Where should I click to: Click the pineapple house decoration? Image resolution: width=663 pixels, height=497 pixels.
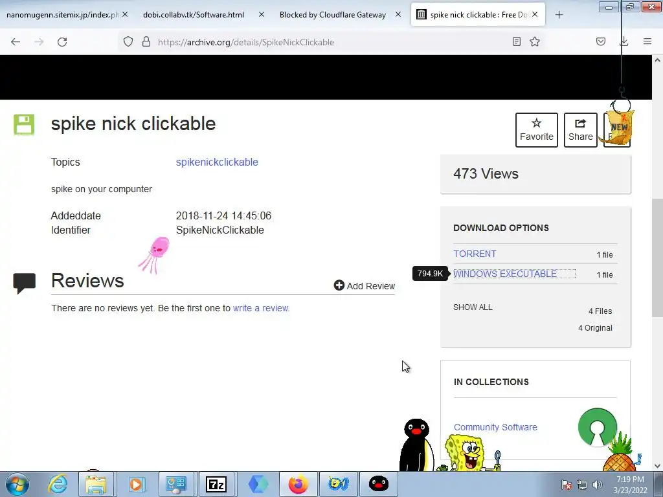620,453
